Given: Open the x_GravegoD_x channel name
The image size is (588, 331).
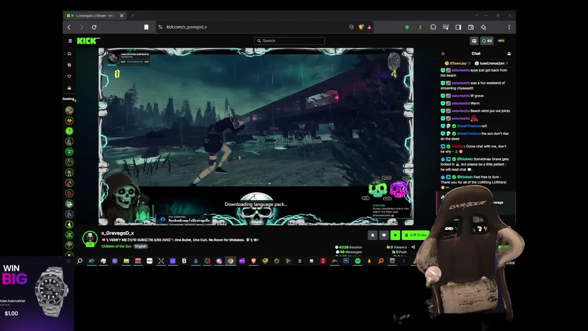Looking at the screenshot, I should click(x=118, y=233).
